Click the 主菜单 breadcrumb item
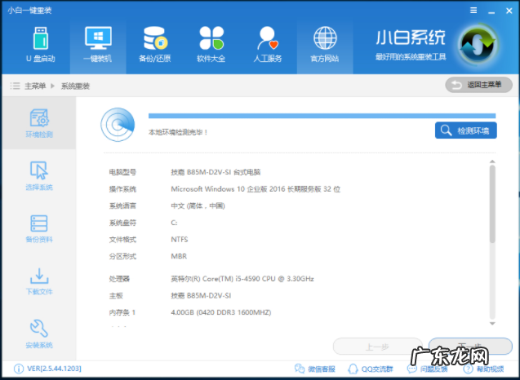 pyautogui.click(x=35, y=86)
